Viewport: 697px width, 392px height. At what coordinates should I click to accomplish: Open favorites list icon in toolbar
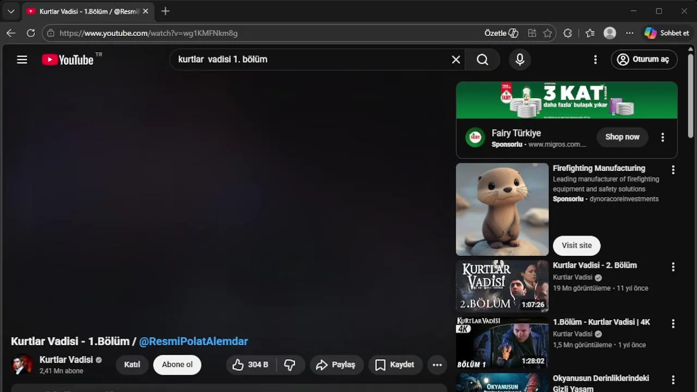tap(590, 33)
